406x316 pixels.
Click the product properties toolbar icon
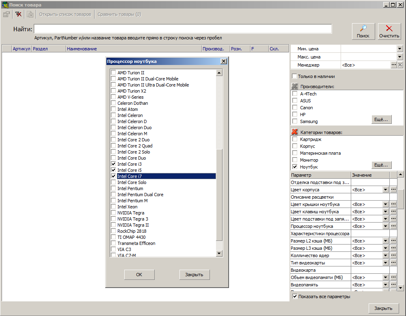coord(6,14)
